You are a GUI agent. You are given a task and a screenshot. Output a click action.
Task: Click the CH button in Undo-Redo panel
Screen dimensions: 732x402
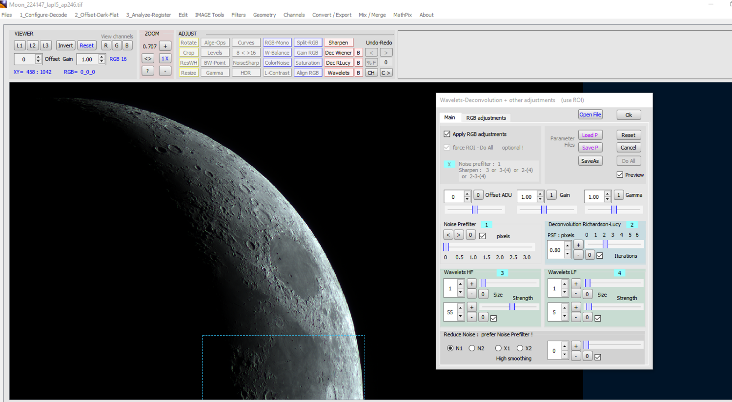pyautogui.click(x=371, y=73)
